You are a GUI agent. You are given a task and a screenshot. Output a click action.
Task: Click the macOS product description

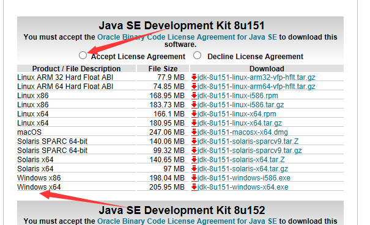(x=29, y=132)
